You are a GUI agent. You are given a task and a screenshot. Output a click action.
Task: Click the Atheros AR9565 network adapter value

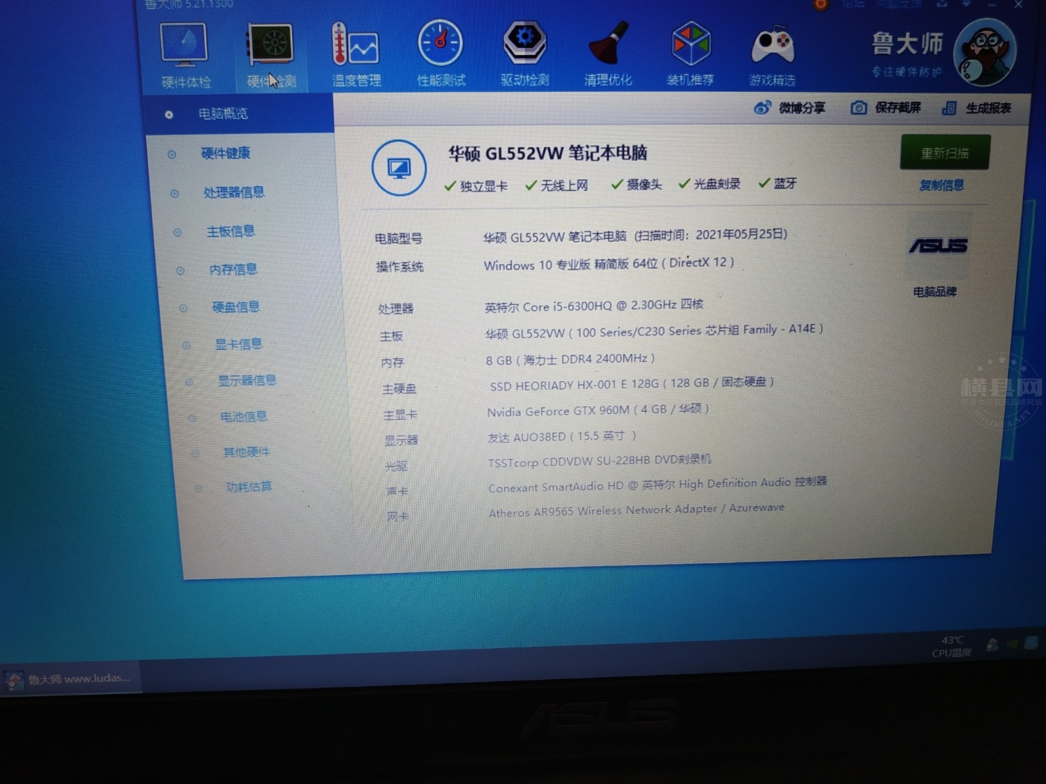[637, 510]
